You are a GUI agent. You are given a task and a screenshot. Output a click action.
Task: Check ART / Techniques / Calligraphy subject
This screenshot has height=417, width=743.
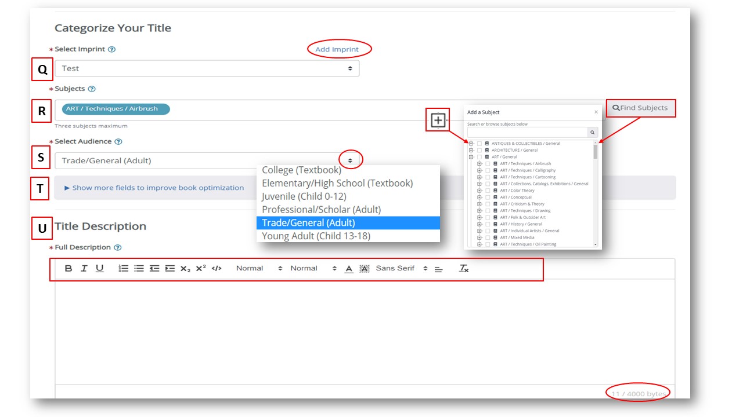coord(488,170)
